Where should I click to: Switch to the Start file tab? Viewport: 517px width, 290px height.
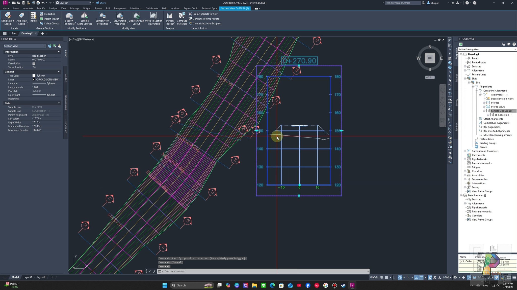coord(14,33)
